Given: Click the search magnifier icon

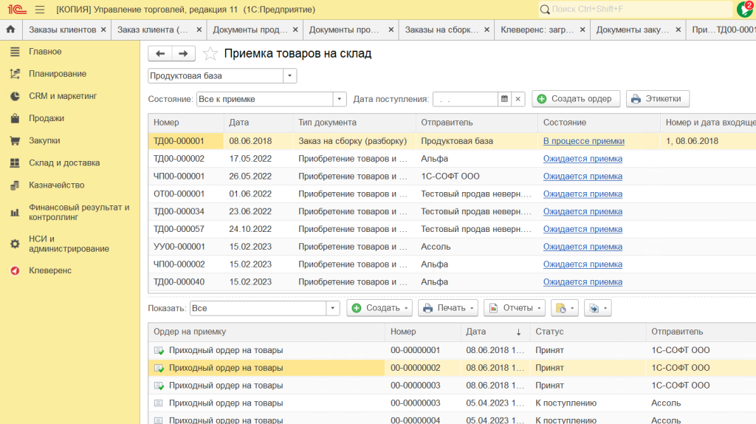Looking at the screenshot, I should click(x=545, y=9).
